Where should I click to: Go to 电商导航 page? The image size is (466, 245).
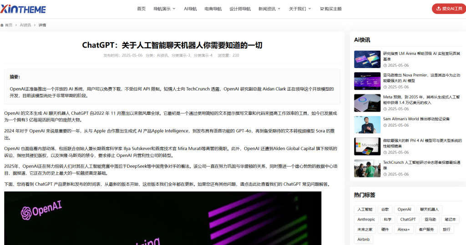213,9
